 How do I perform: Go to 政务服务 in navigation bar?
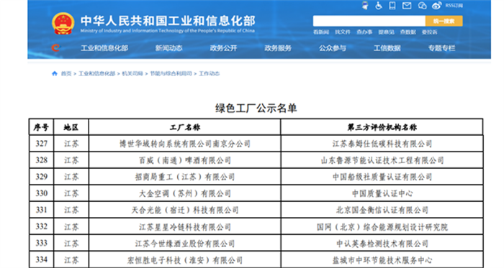(278, 48)
